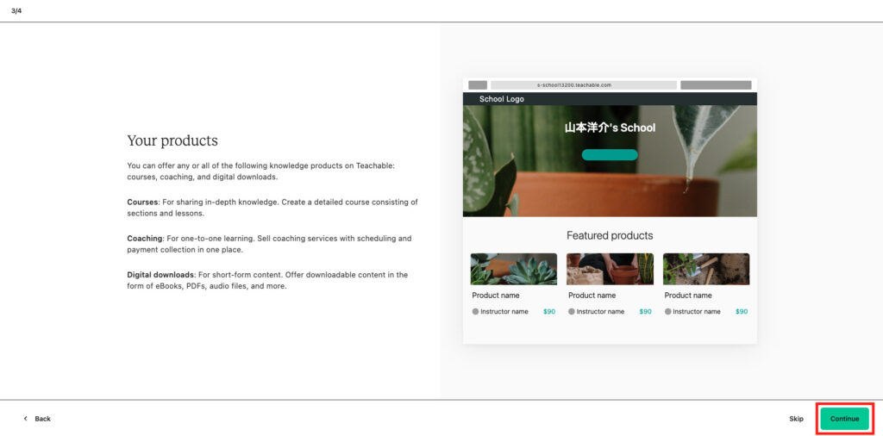Screen dimensions: 883x436
Task: Open the third product's gardening tools thumbnail
Action: click(705, 269)
